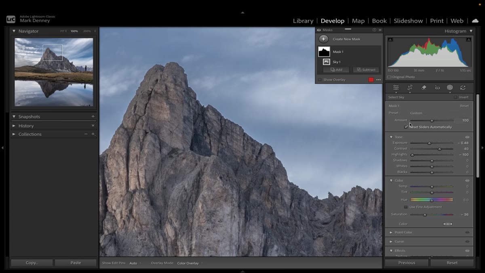Toggle Color section visibility eye
Screen dimensions: 485x273
point(467,181)
